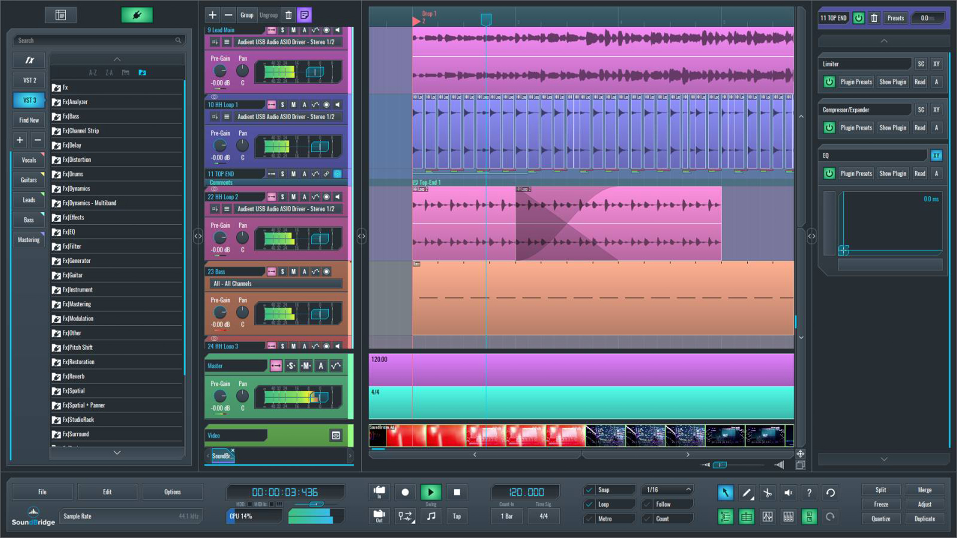Screen dimensions: 957x538
Task: Select the scissors cut tool
Action: point(767,493)
